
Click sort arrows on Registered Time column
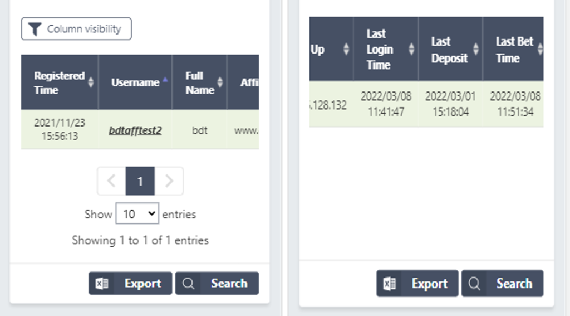coord(91,82)
